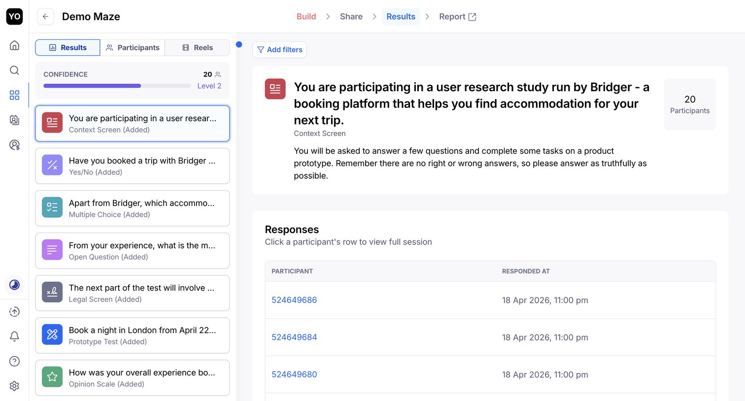Open participant 524649680's session
The image size is (745, 401).
point(294,374)
